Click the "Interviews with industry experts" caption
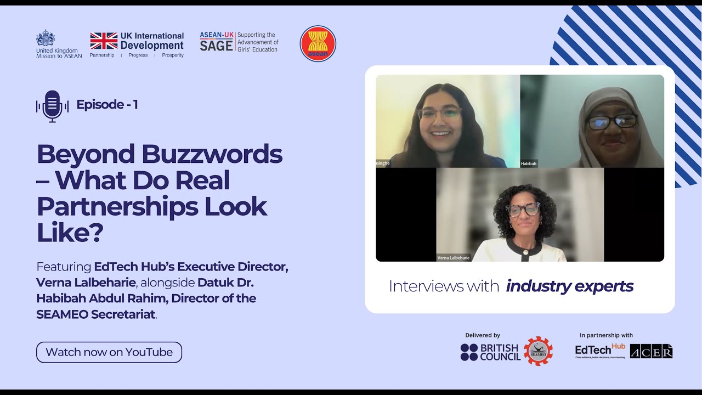702x395 pixels. 511,286
